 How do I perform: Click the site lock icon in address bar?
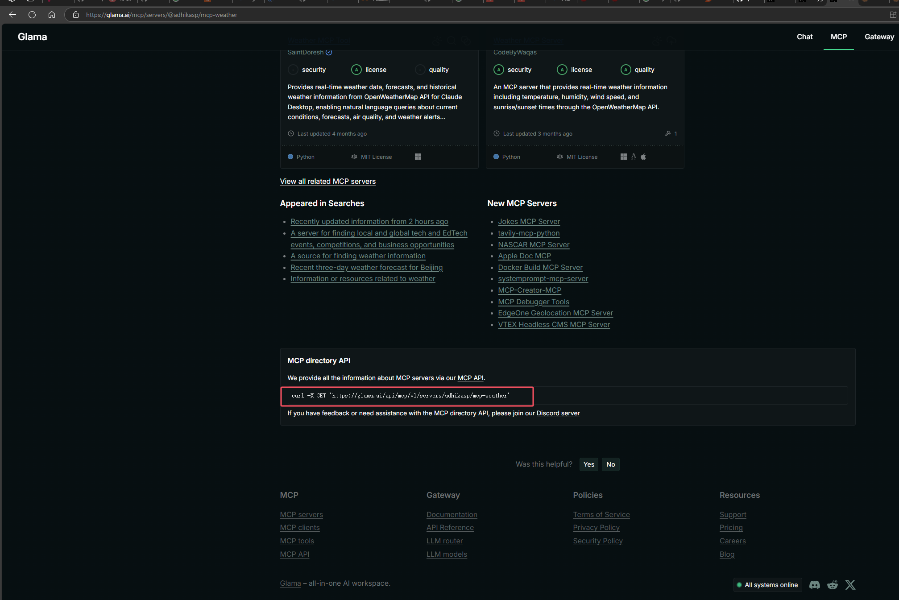[76, 15]
